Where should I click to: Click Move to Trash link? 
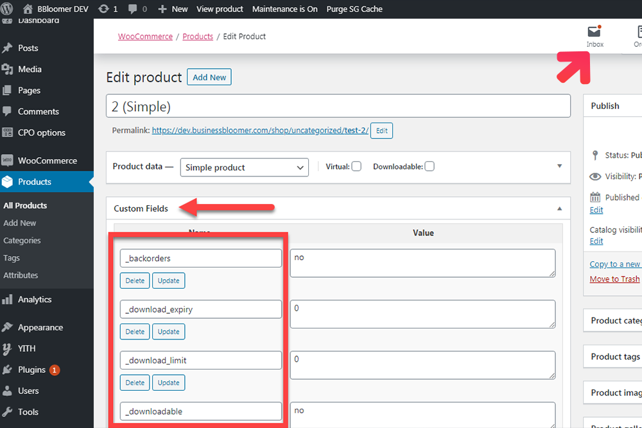[614, 278]
